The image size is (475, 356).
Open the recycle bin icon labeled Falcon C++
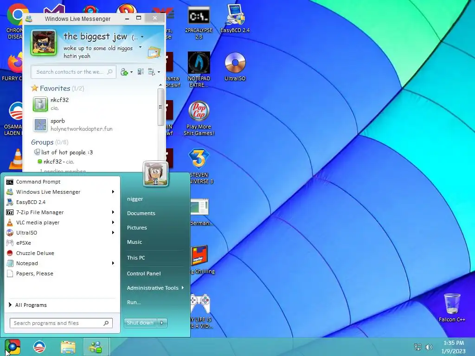pyautogui.click(x=452, y=307)
